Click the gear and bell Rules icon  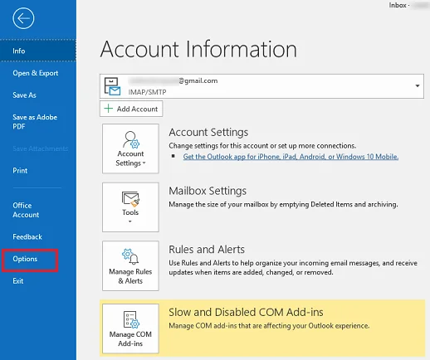pyautogui.click(x=130, y=257)
